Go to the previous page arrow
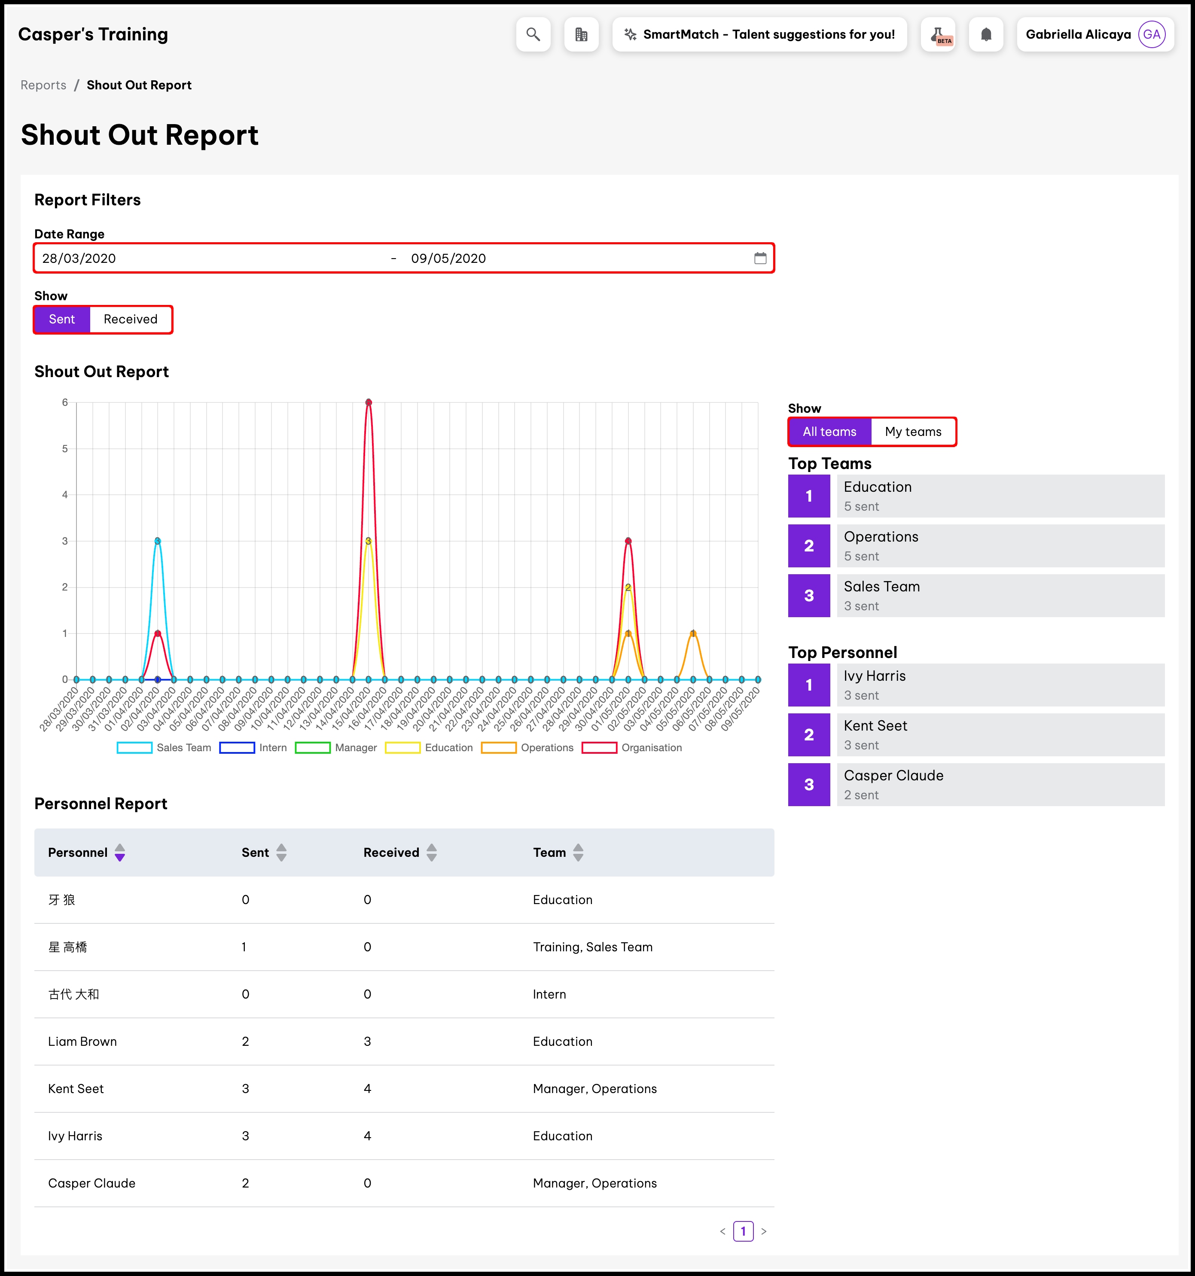This screenshot has height=1276, width=1195. (722, 1231)
